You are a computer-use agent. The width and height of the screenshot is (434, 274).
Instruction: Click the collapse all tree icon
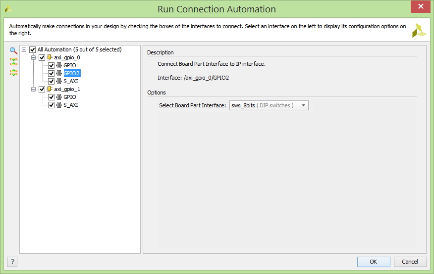pos(13,61)
